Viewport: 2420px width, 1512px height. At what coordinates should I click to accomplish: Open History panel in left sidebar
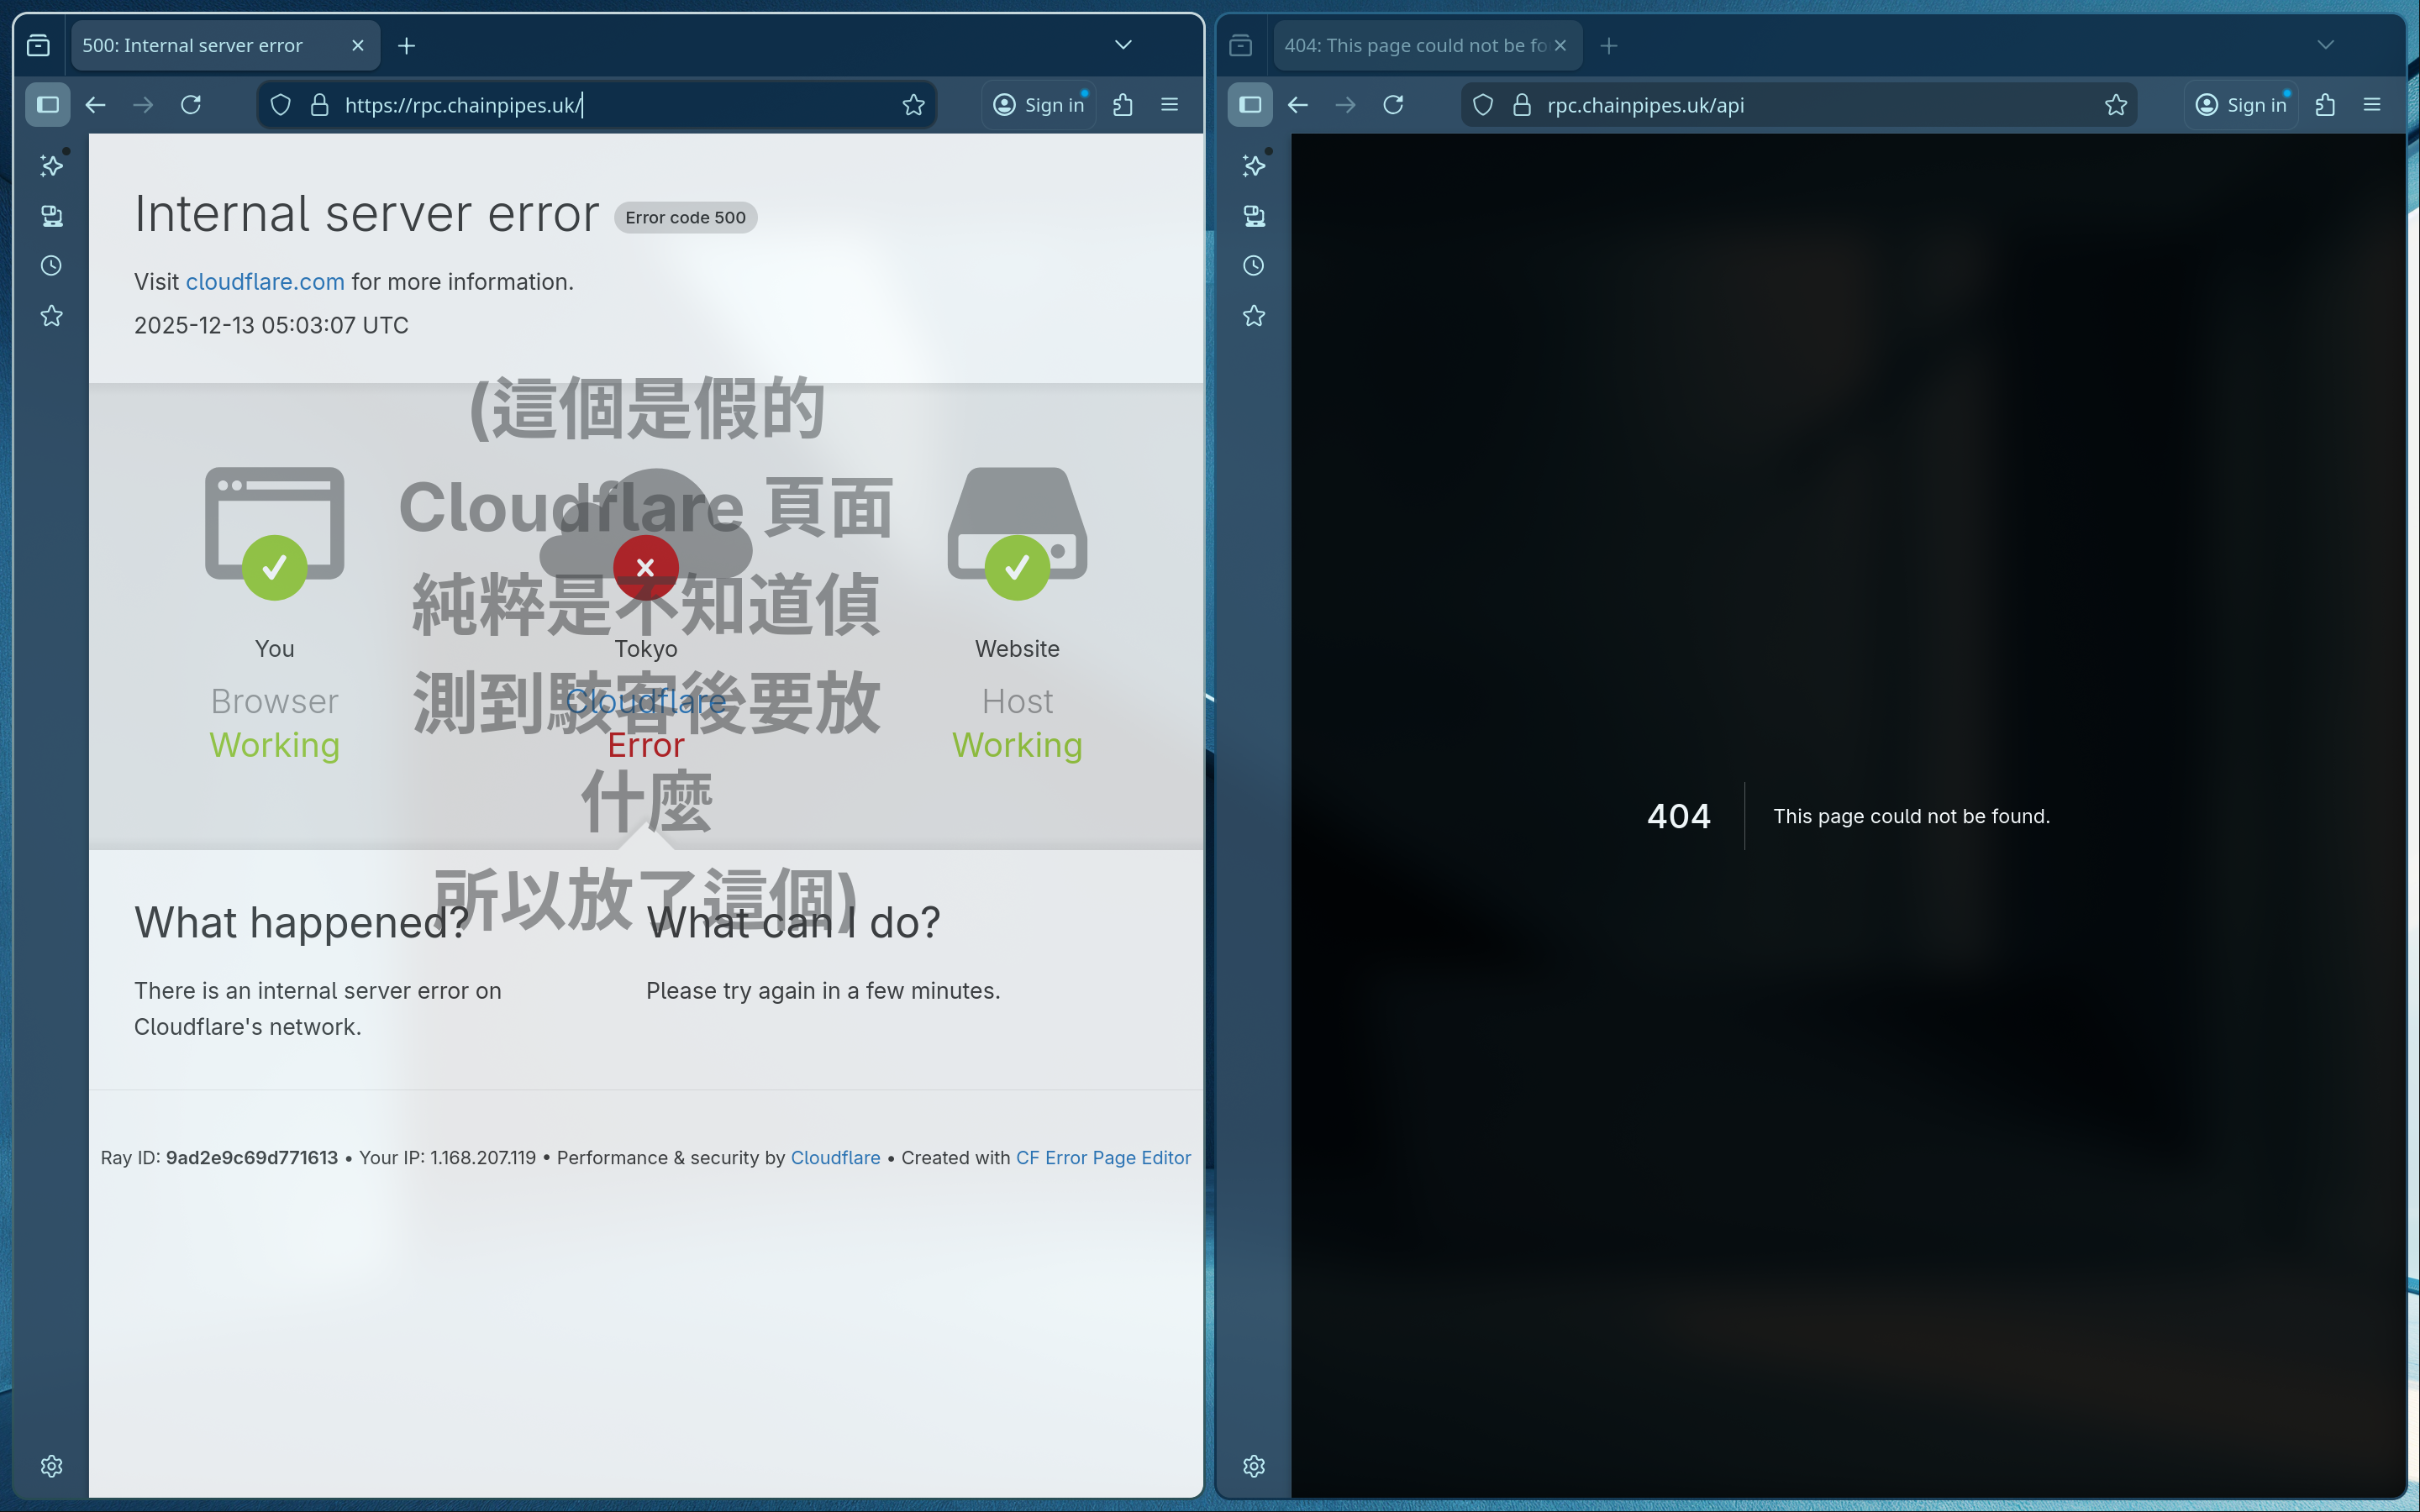(x=52, y=266)
